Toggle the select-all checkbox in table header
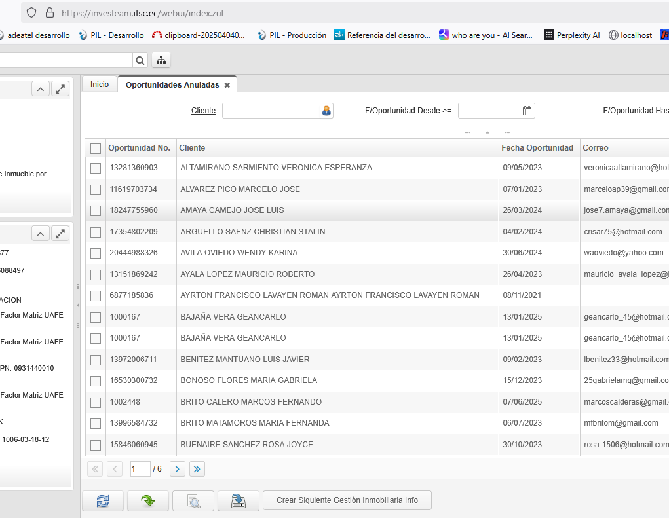669x518 pixels. (96, 149)
